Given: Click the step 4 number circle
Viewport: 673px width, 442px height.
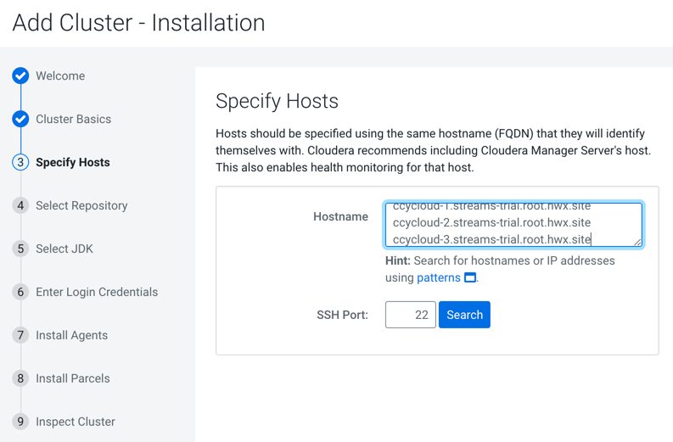Looking at the screenshot, I should (x=20, y=205).
